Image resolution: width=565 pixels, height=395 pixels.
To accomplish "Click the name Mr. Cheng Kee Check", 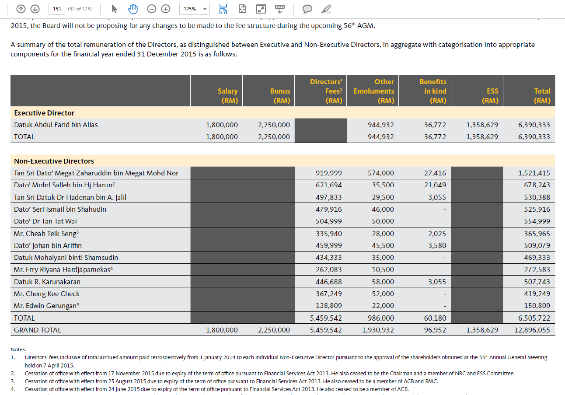I will (47, 294).
